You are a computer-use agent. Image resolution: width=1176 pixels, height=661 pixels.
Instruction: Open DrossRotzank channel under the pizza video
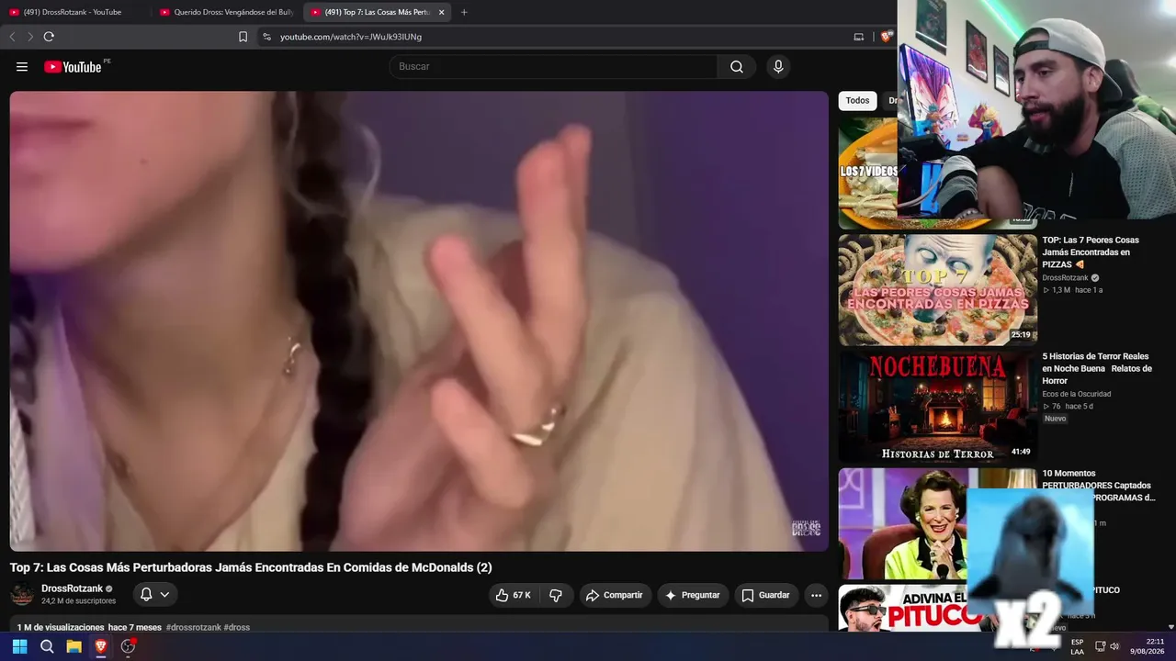pos(1065,278)
